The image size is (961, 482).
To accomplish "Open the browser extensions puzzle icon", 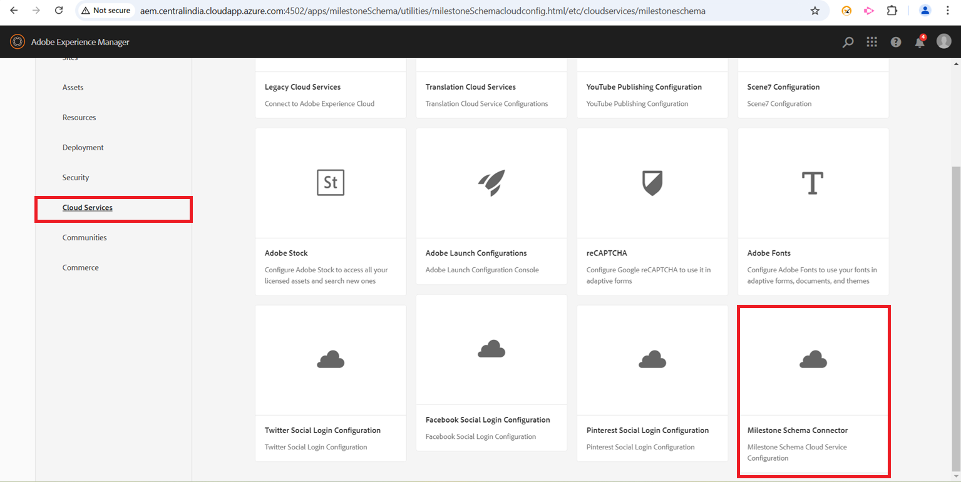I will pos(892,11).
